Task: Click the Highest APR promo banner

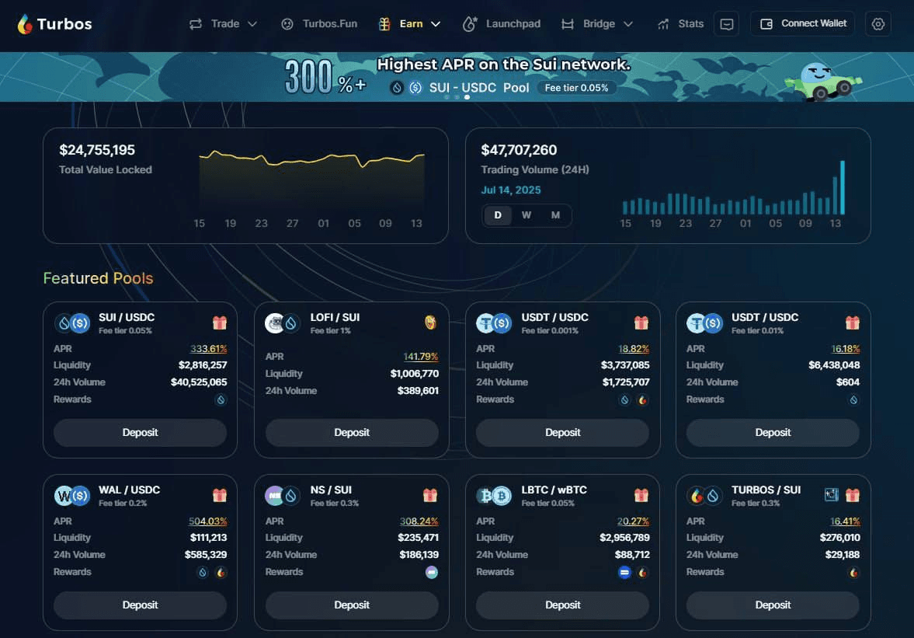Action: [457, 77]
